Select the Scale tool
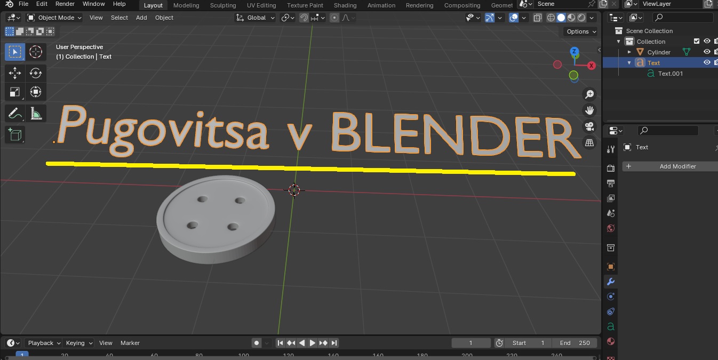Viewport: 718px width, 360px height. point(15,92)
